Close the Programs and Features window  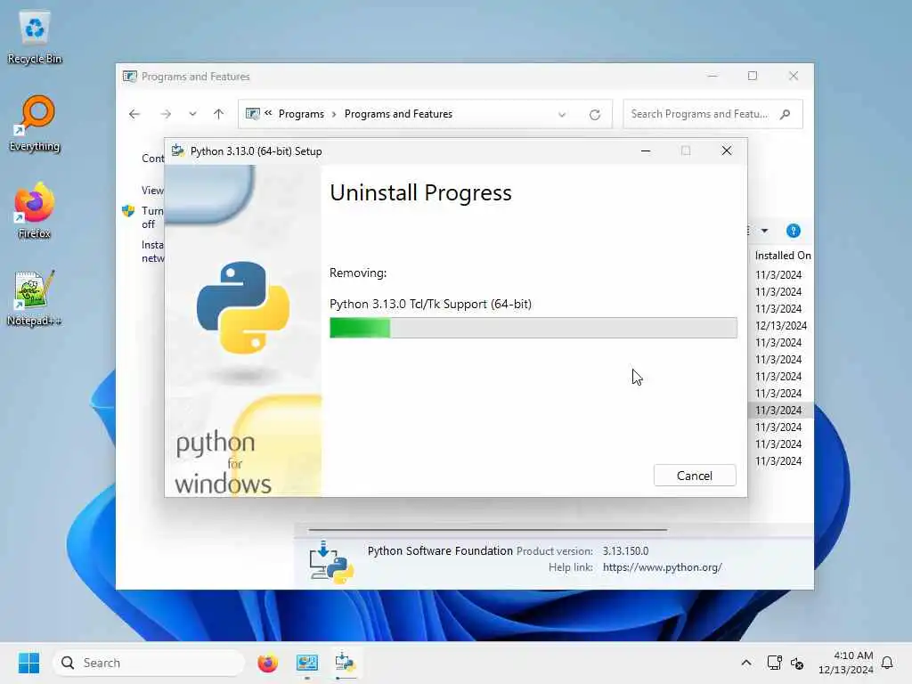click(794, 77)
